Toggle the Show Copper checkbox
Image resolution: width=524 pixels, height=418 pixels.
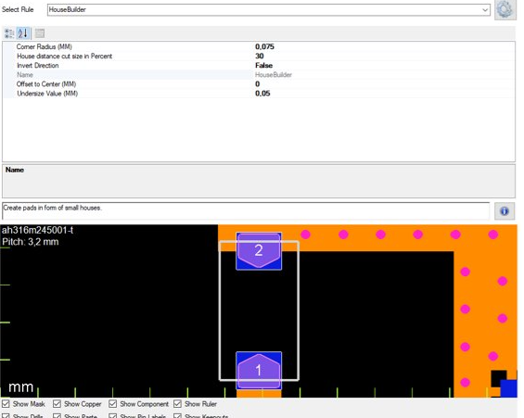[57, 404]
